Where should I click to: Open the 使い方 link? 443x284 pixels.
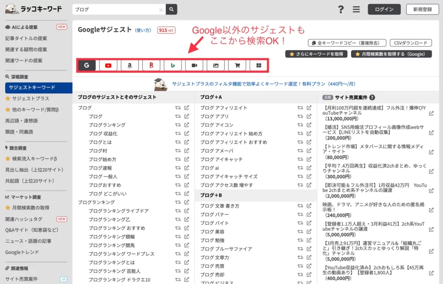click(x=143, y=30)
